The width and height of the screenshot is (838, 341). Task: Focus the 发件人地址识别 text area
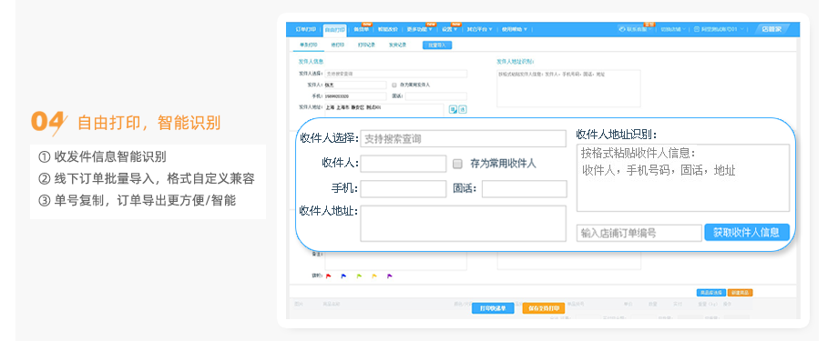568,88
